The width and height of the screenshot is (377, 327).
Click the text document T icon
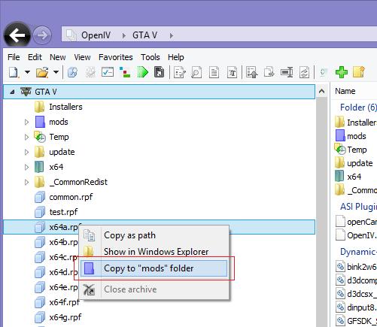[232, 72]
